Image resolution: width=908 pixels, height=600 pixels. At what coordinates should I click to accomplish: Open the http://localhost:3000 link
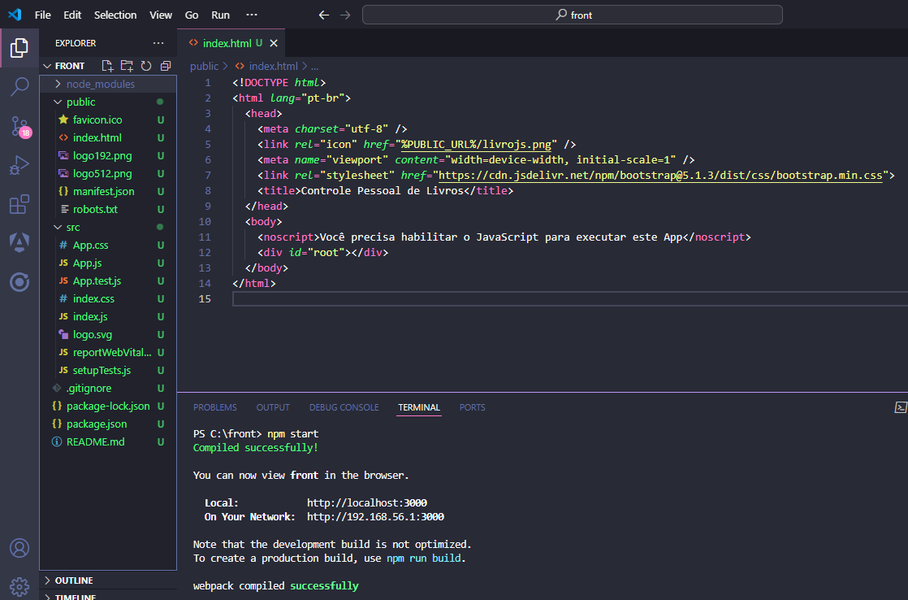(367, 502)
